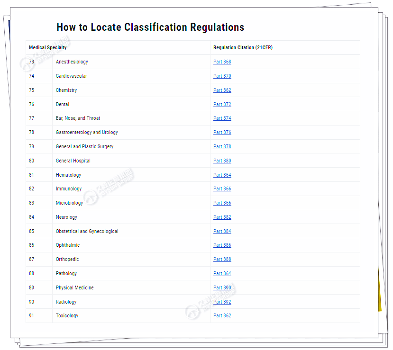This screenshot has height=350, width=393.
Task: Click Part 866 link in Immunology row
Action: [x=222, y=189]
